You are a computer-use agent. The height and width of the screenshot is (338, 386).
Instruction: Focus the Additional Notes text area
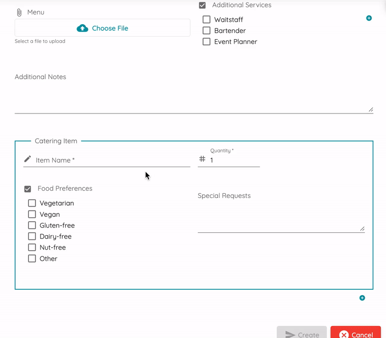click(194, 92)
